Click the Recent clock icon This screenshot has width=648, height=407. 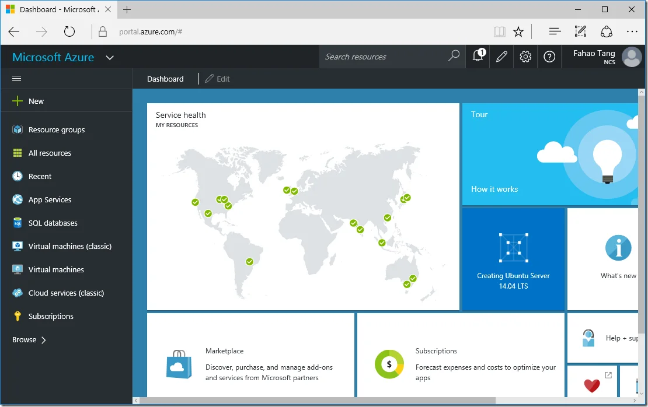18,176
